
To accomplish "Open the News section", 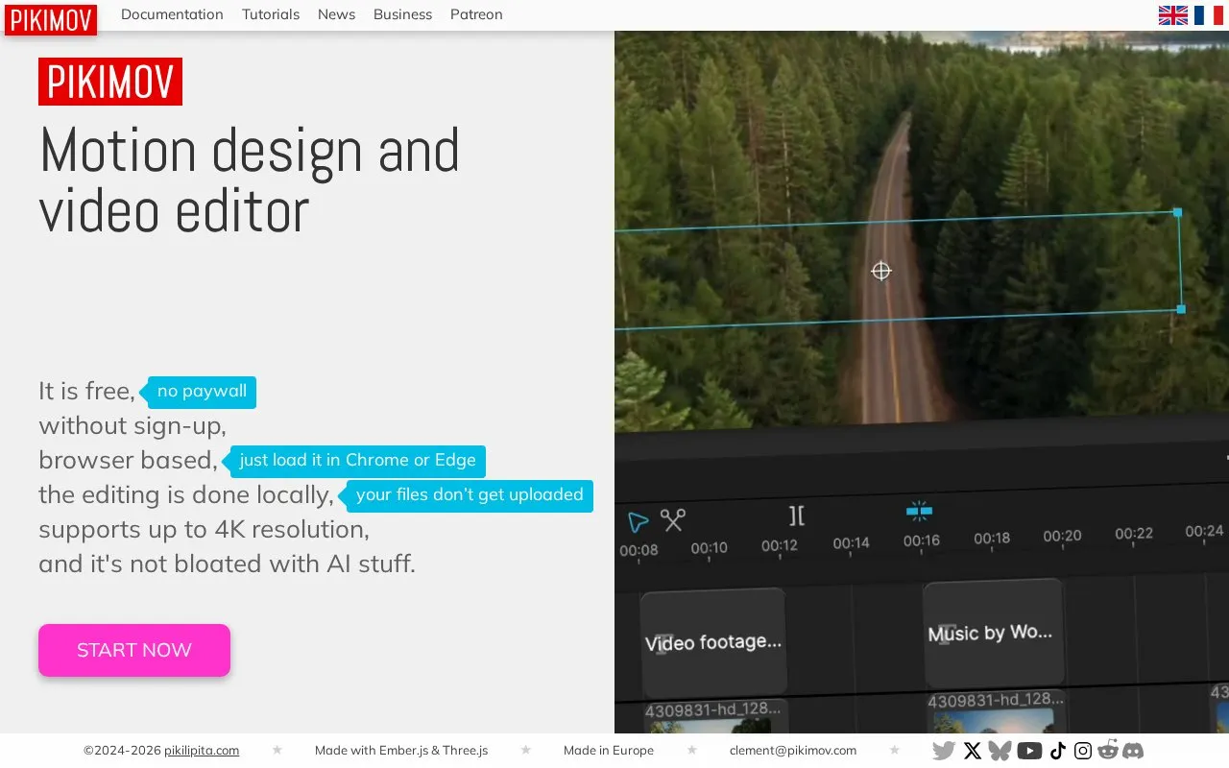I will [336, 14].
